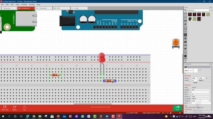Open the factory-shaped parts bin icon
The height and width of the screenshot is (119, 213).
[x=185, y=42]
